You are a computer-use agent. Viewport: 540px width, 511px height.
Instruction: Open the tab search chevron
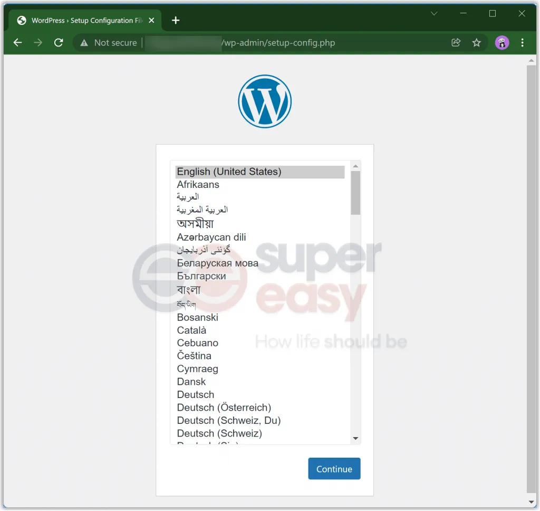435,13
